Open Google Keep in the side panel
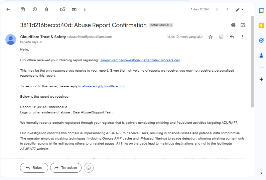The height and width of the screenshot is (180, 266). [x=261, y=25]
